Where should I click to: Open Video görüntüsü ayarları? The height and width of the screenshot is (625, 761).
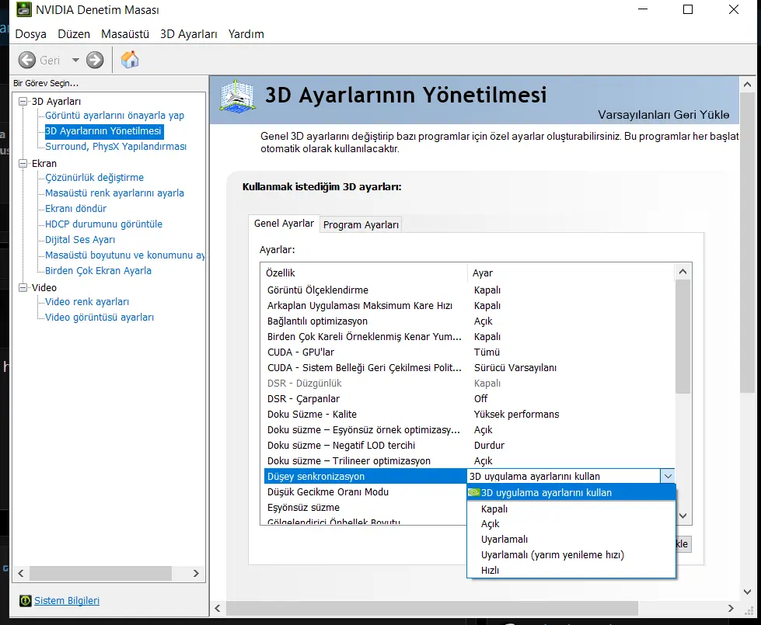pos(99,317)
